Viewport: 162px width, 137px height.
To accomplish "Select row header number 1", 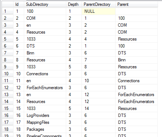I will pyautogui.click(x=8, y=11).
